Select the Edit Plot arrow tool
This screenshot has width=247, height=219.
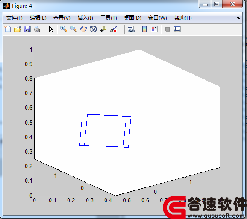coord(51,29)
